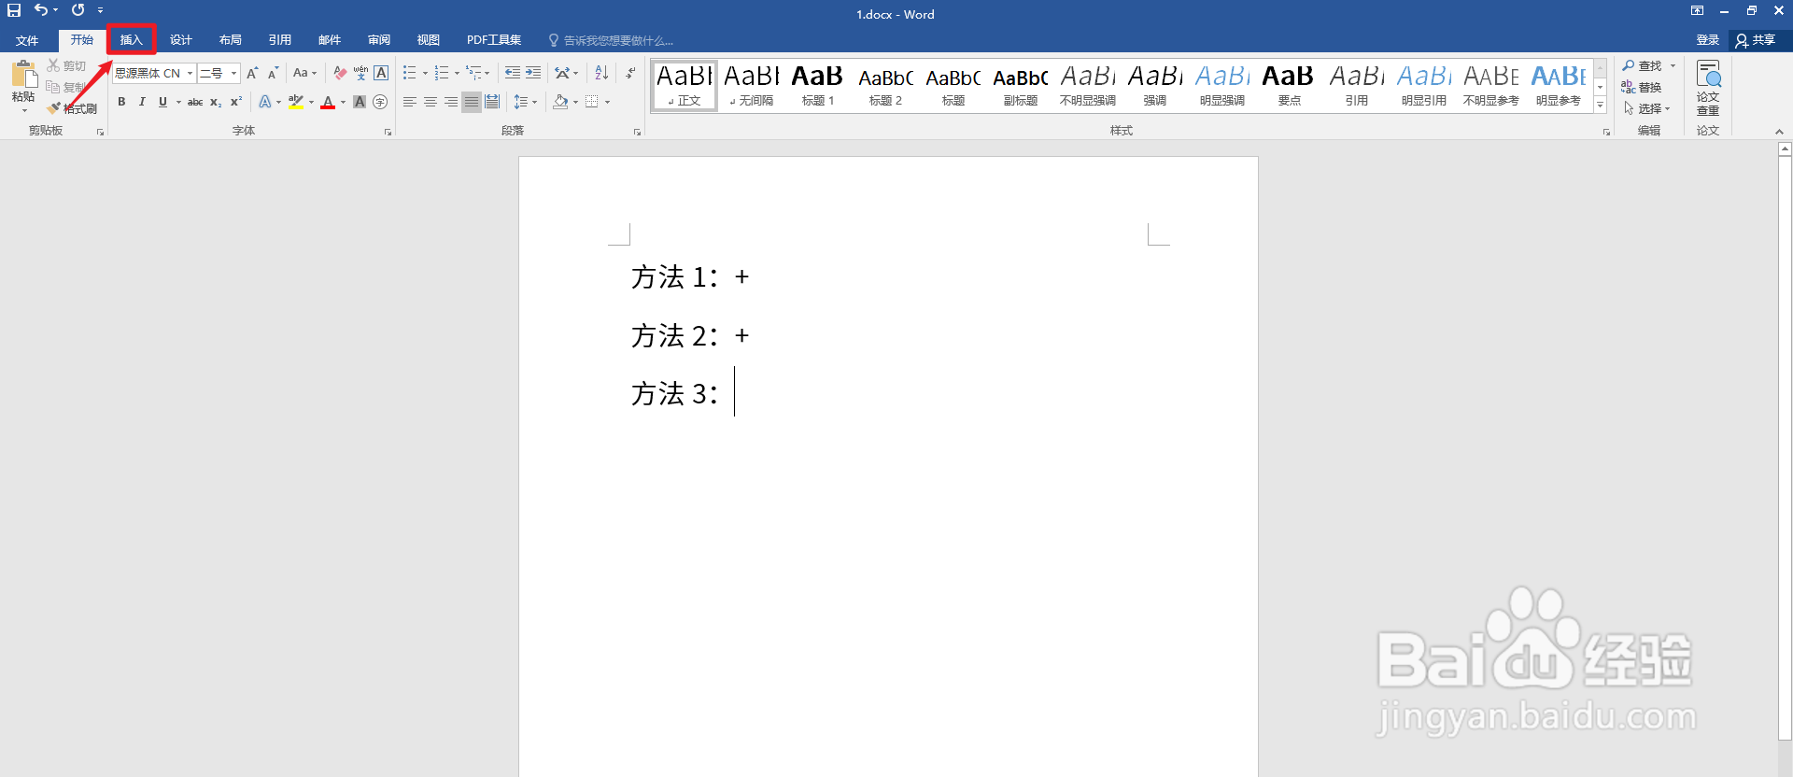1793x777 pixels.
Task: Apply the red font color
Action: point(328,102)
